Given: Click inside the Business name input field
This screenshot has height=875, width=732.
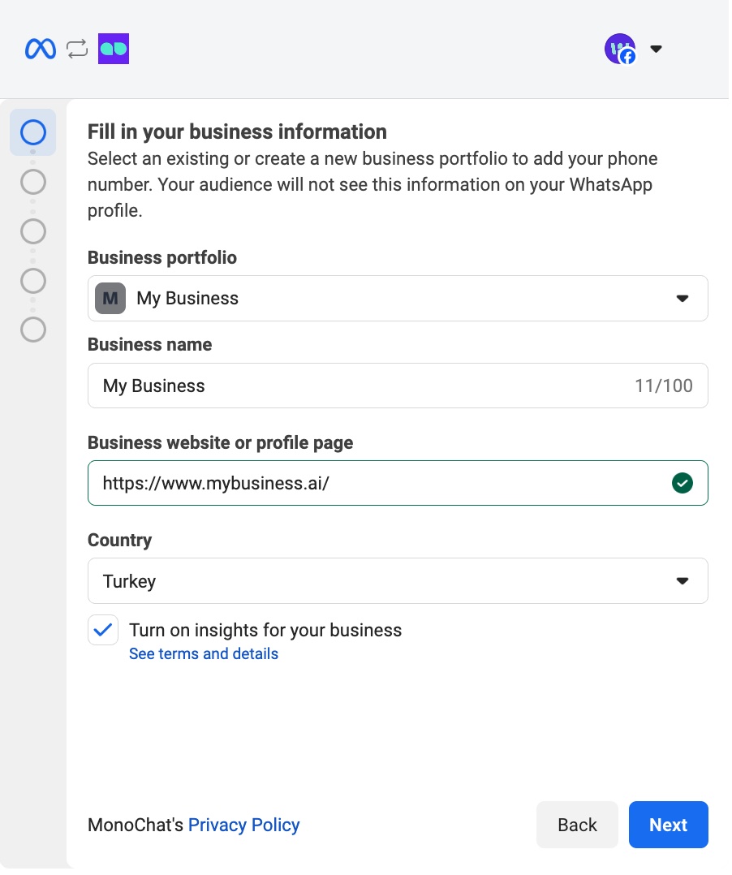Looking at the screenshot, I should point(325,386).
